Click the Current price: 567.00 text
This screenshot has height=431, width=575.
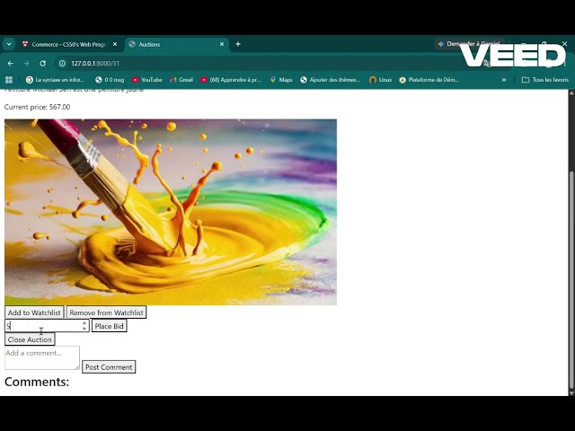pos(37,107)
